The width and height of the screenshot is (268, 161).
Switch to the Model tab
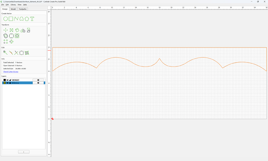click(x=13, y=9)
